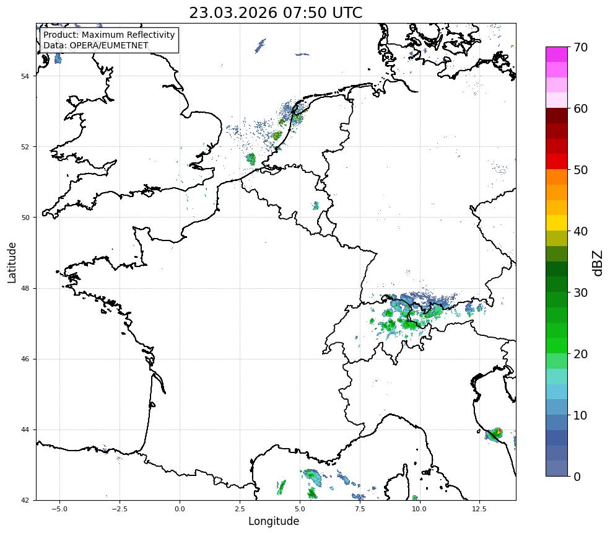This screenshot has width=610, height=533.
Task: Click the longitude tick label 5.0
Action: (300, 509)
